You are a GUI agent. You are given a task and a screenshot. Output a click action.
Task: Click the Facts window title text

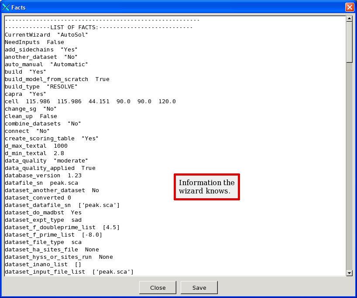point(18,7)
